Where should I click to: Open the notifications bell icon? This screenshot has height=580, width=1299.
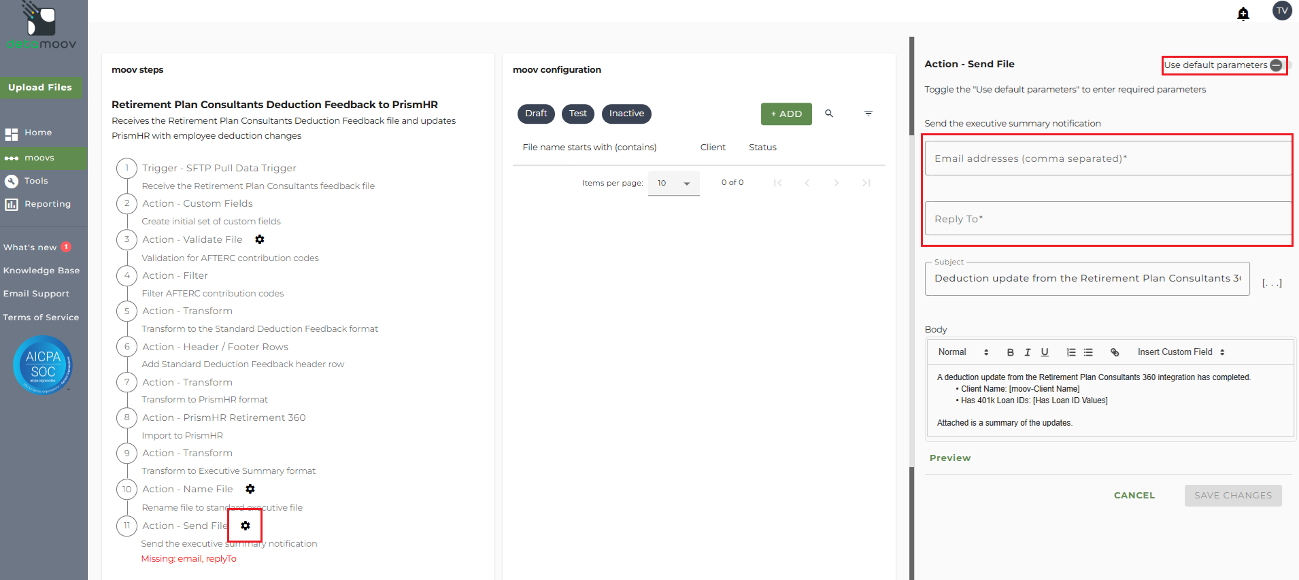pos(1243,14)
